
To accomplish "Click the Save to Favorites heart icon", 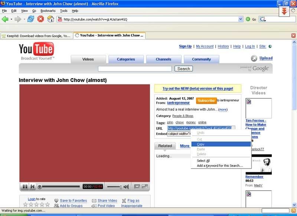I will click(x=56, y=201).
